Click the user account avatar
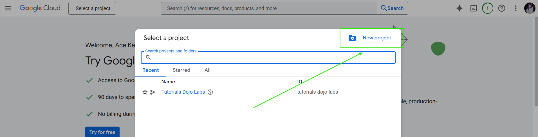Screen dimensions: 538x137 point(530,8)
